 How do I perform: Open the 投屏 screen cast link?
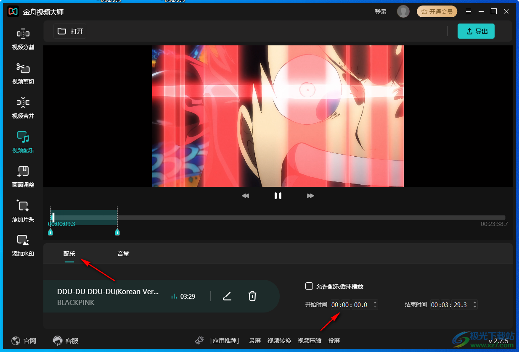(334, 341)
